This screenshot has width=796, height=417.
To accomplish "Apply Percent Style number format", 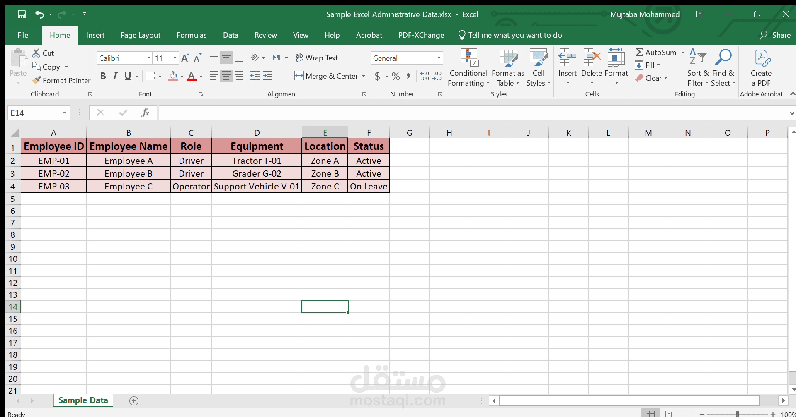I will tap(395, 76).
